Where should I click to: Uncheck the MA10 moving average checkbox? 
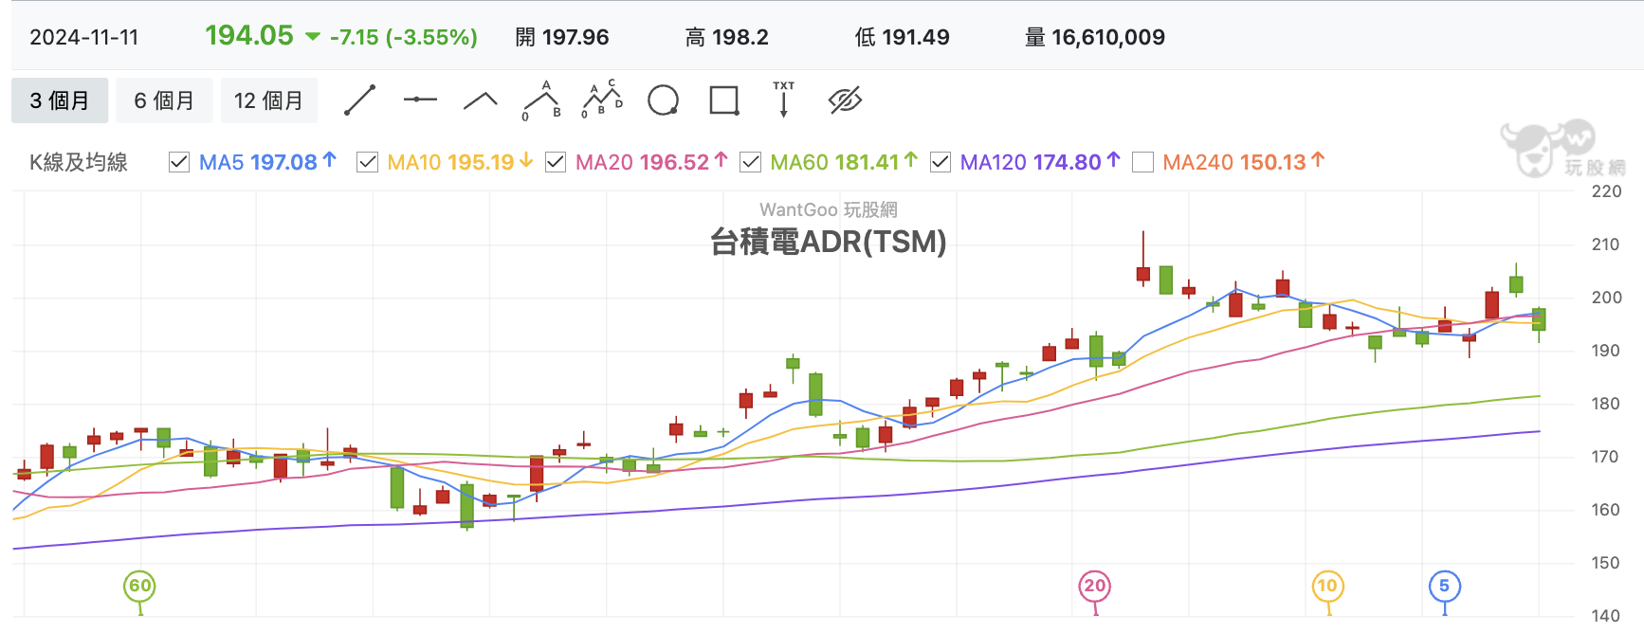[x=368, y=162]
